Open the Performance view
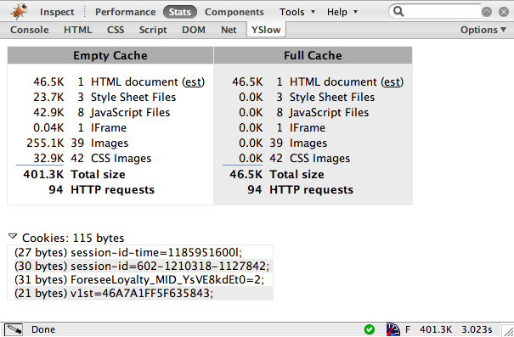 [x=126, y=12]
